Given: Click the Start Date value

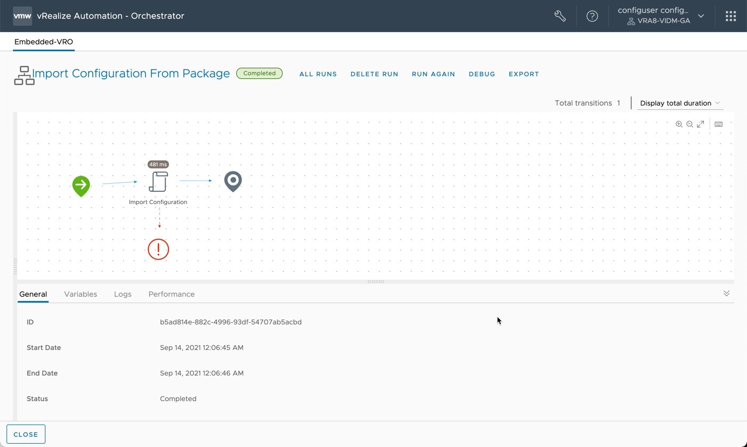Looking at the screenshot, I should point(202,347).
